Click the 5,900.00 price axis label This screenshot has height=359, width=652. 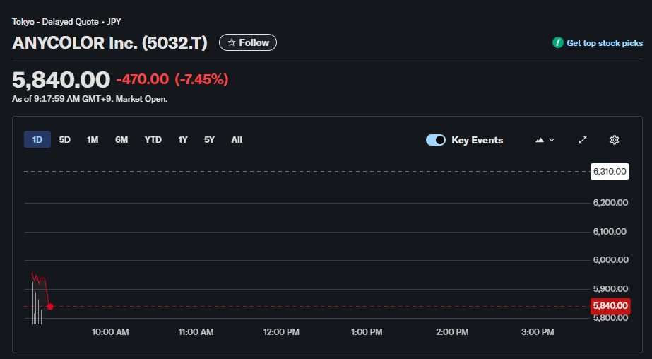click(610, 288)
